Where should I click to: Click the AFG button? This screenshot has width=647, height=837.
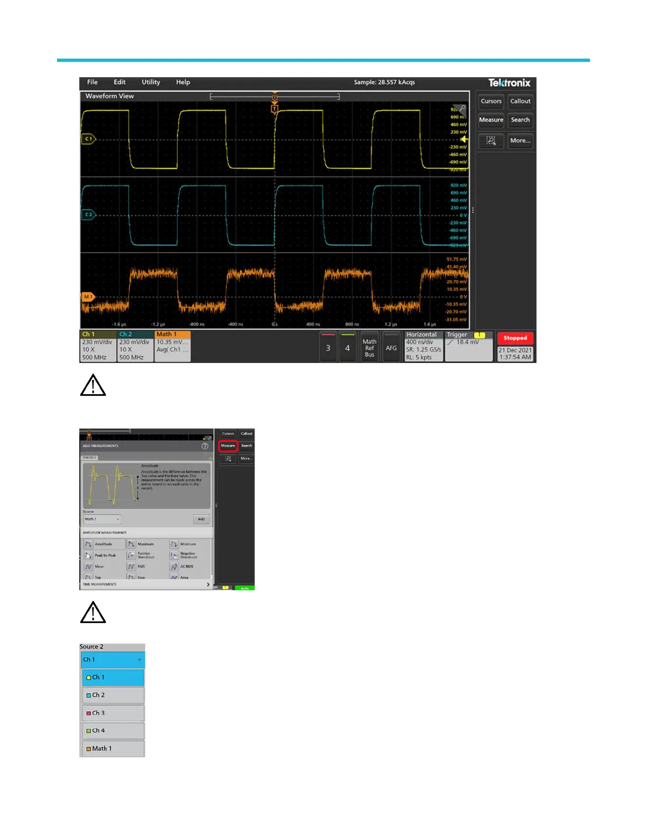(391, 347)
